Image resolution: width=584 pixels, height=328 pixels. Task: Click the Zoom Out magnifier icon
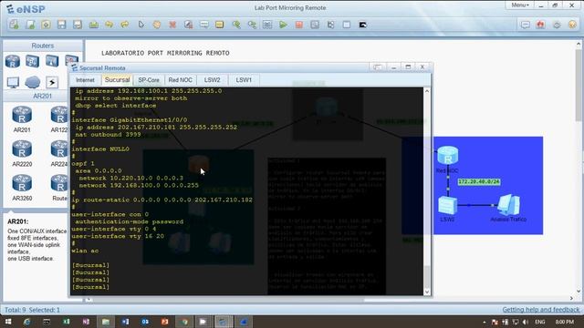[x=252, y=25]
